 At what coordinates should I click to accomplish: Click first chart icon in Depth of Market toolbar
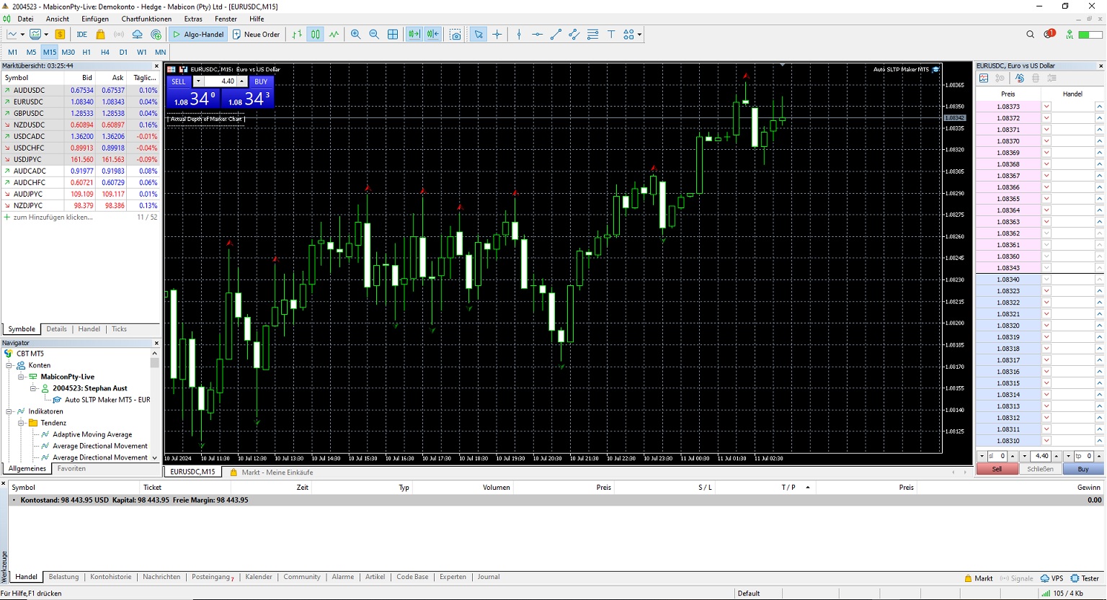[983, 78]
